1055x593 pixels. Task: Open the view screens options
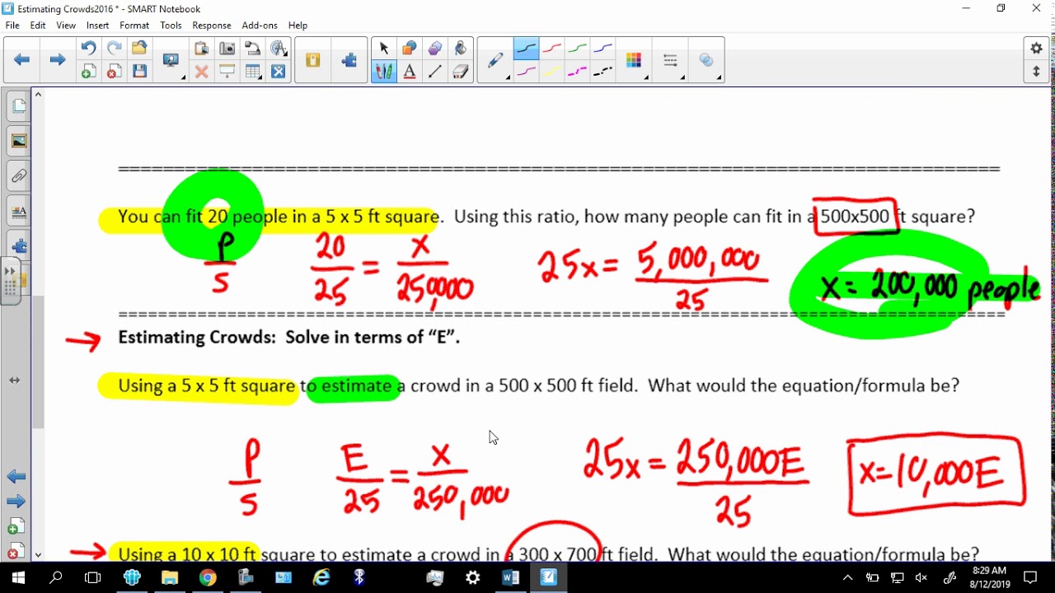(171, 60)
